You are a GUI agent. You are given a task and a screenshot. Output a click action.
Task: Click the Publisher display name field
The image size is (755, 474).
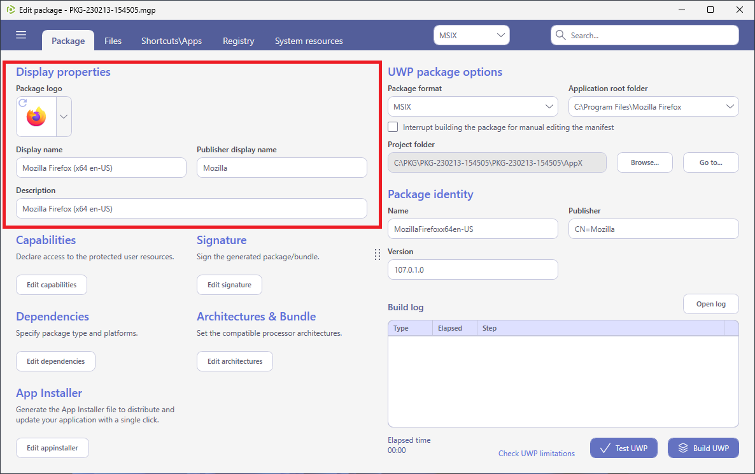pos(281,168)
